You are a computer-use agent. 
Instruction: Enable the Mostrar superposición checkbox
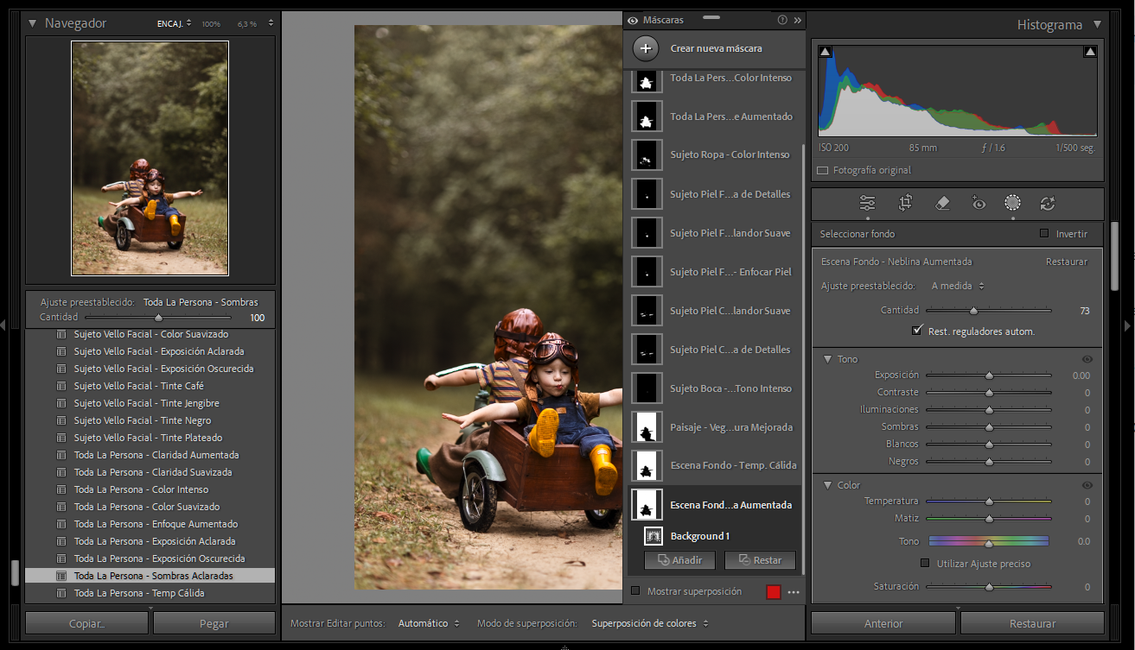(635, 591)
